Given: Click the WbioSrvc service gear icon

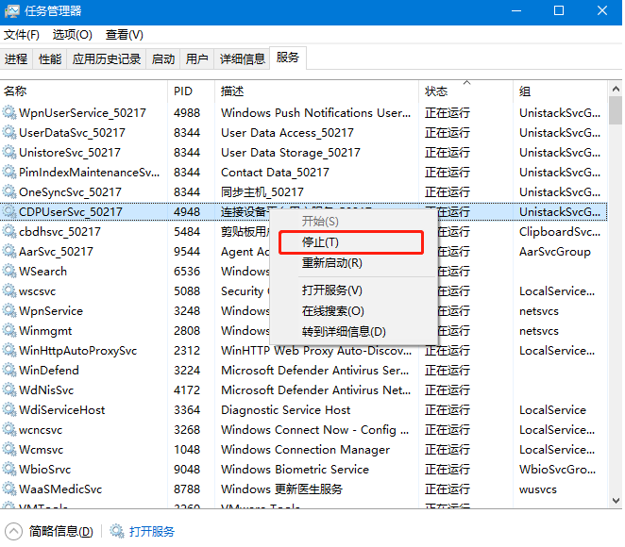Looking at the screenshot, I should [x=9, y=470].
